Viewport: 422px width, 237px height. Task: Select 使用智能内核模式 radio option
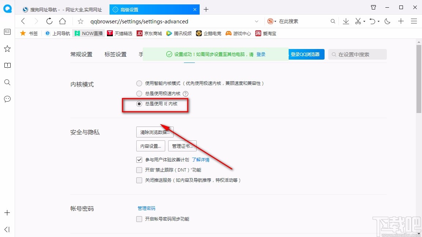pyautogui.click(x=139, y=83)
